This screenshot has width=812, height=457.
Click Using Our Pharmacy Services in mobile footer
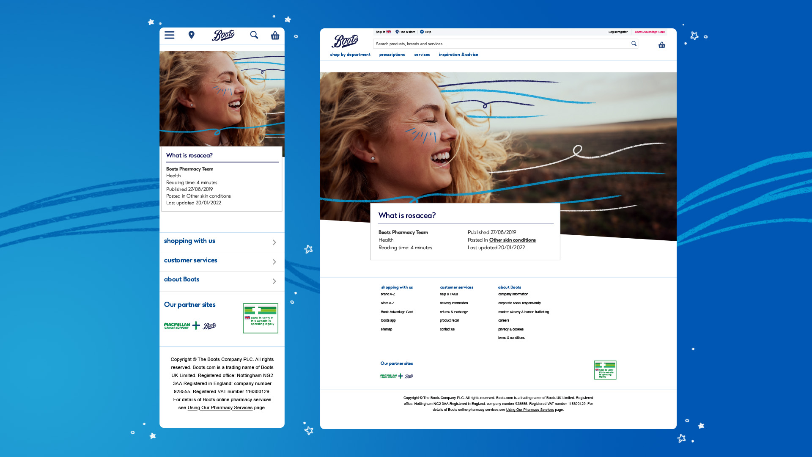click(220, 408)
